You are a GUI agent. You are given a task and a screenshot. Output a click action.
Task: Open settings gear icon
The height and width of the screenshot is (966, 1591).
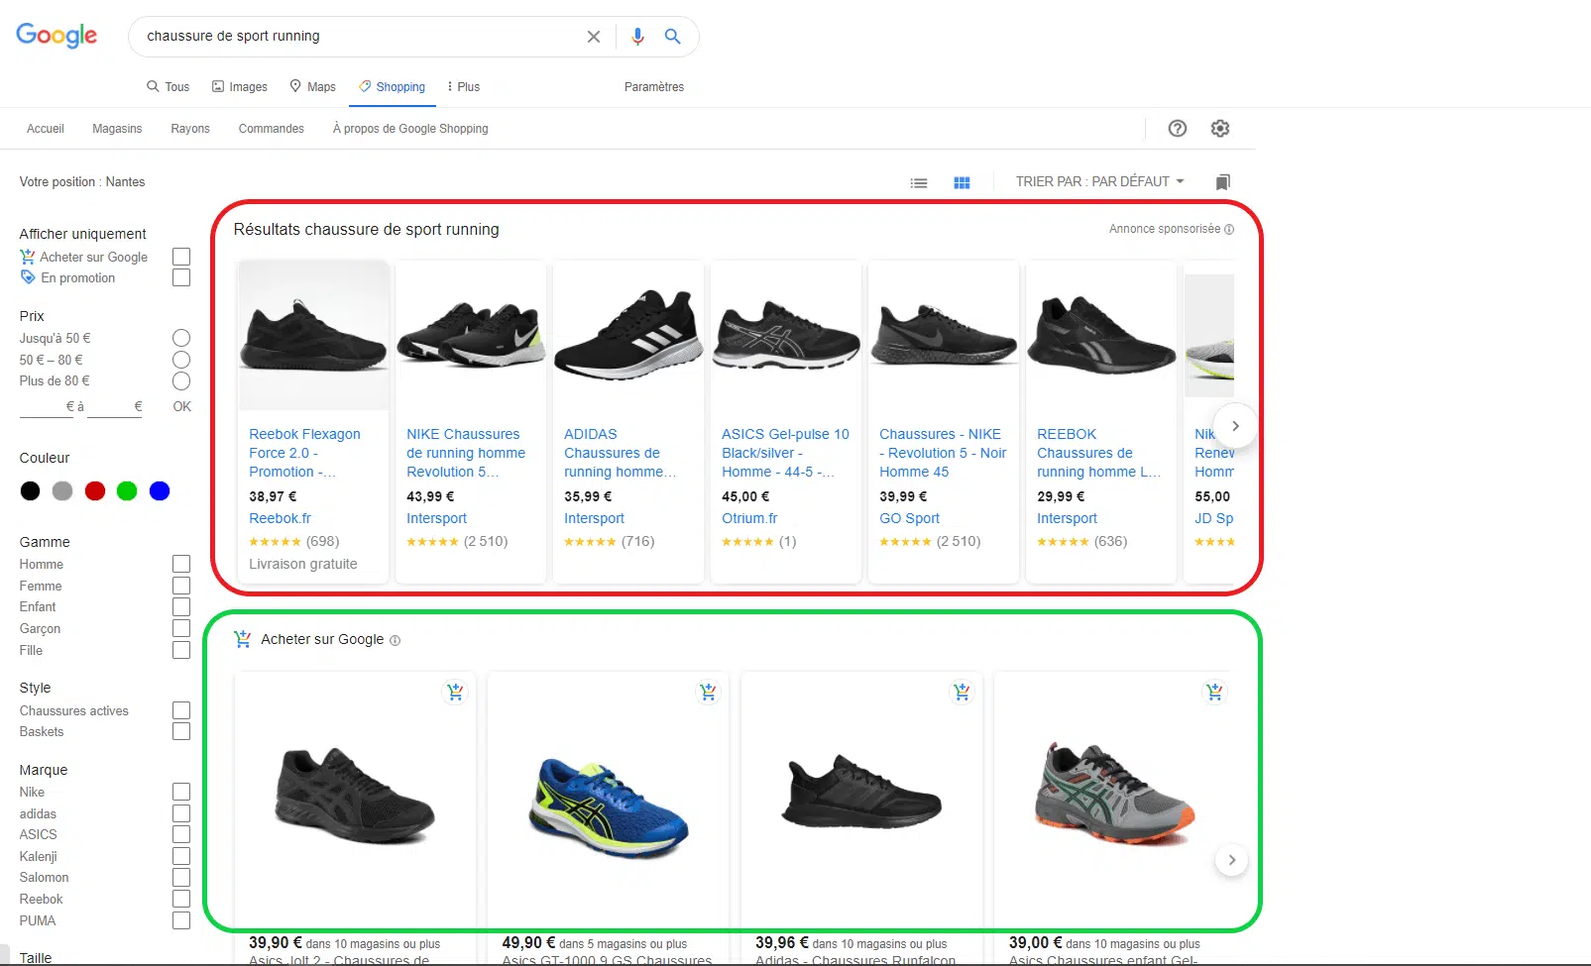[x=1220, y=129]
